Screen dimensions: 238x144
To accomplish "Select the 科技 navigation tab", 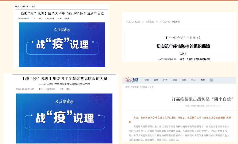I will 193,80.
